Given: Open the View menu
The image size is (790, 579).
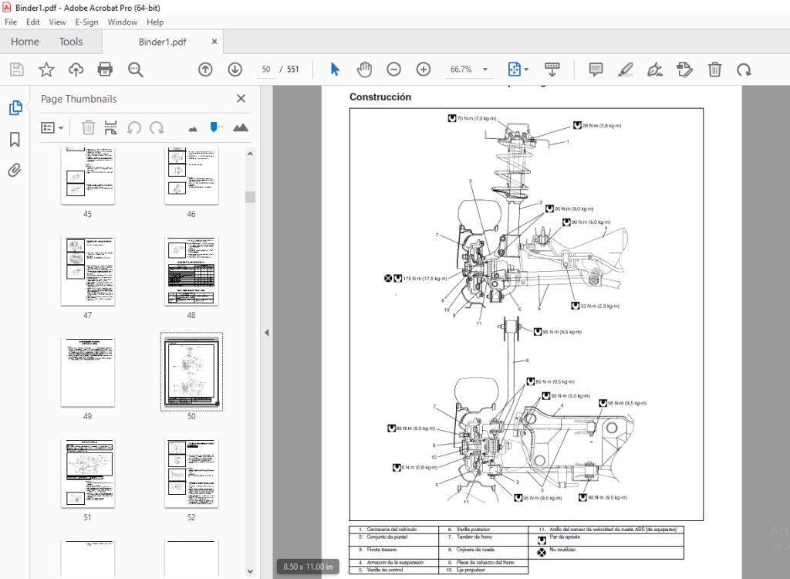Looking at the screenshot, I should click(57, 22).
